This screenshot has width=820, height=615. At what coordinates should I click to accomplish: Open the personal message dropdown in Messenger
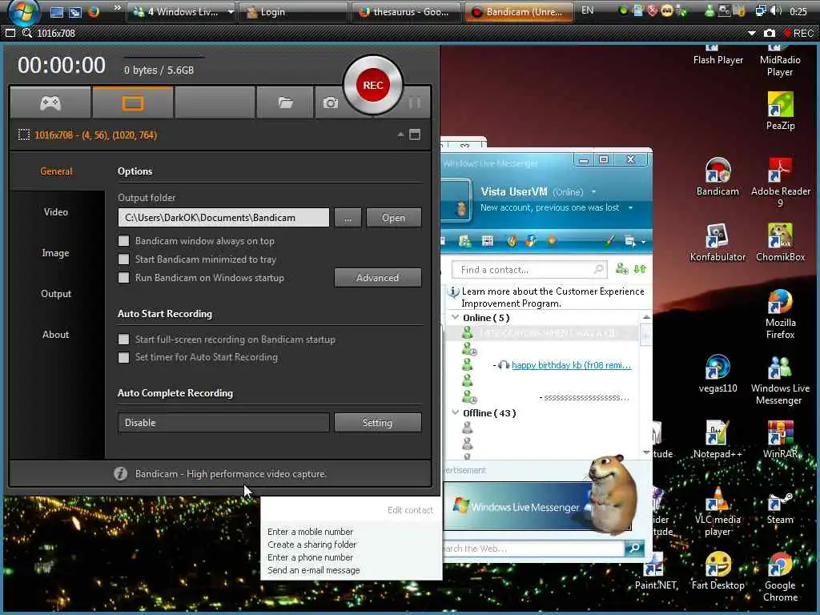[631, 207]
